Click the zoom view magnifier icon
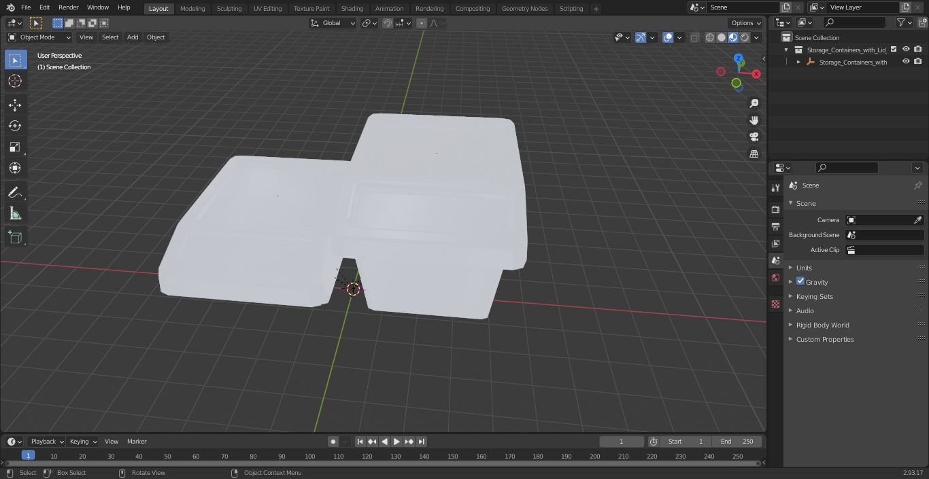929x479 pixels. 754,103
